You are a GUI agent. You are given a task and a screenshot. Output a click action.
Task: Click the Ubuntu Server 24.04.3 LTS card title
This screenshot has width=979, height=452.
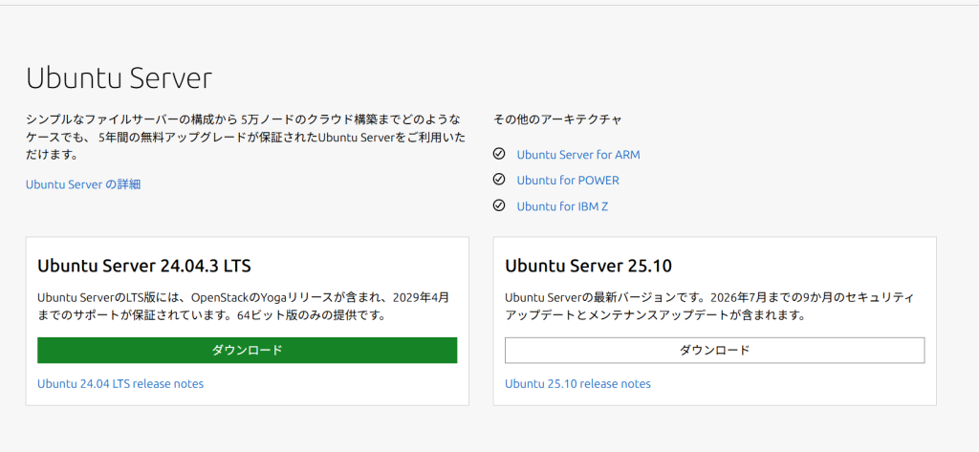click(x=144, y=266)
